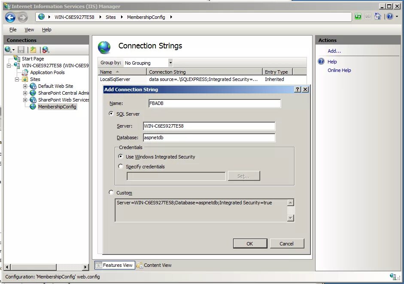The height and width of the screenshot is (284, 404).
Task: Collapse the Sites tree node
Action: [17, 79]
